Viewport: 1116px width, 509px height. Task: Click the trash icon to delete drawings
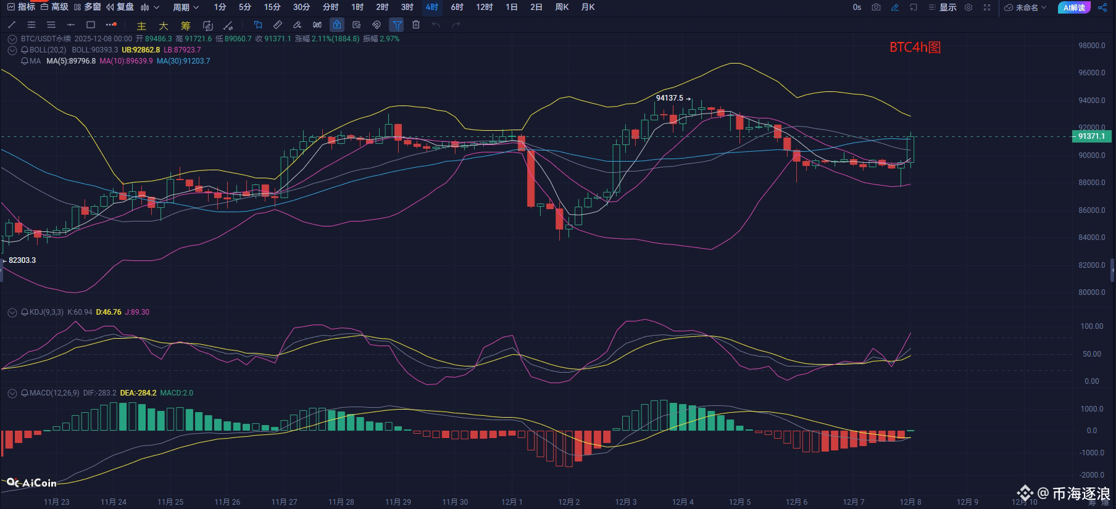pyautogui.click(x=416, y=25)
